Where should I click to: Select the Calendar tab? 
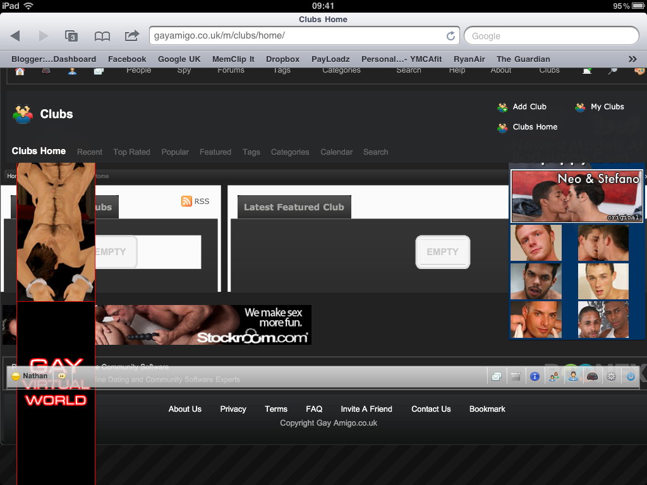[336, 152]
